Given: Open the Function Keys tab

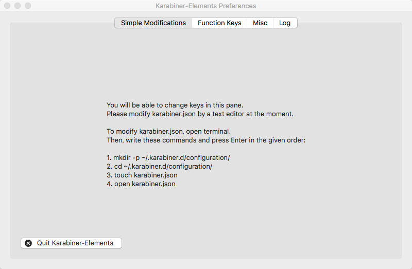Looking at the screenshot, I should (x=219, y=23).
